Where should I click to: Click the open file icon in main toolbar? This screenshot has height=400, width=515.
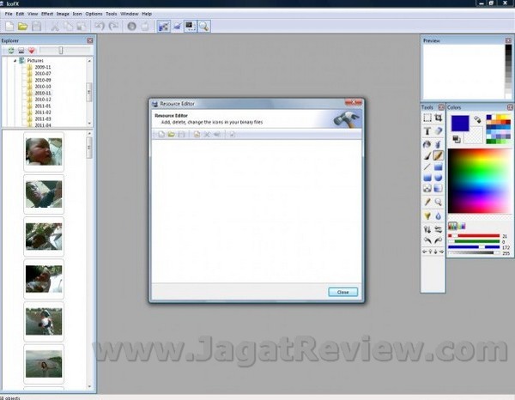(x=23, y=27)
